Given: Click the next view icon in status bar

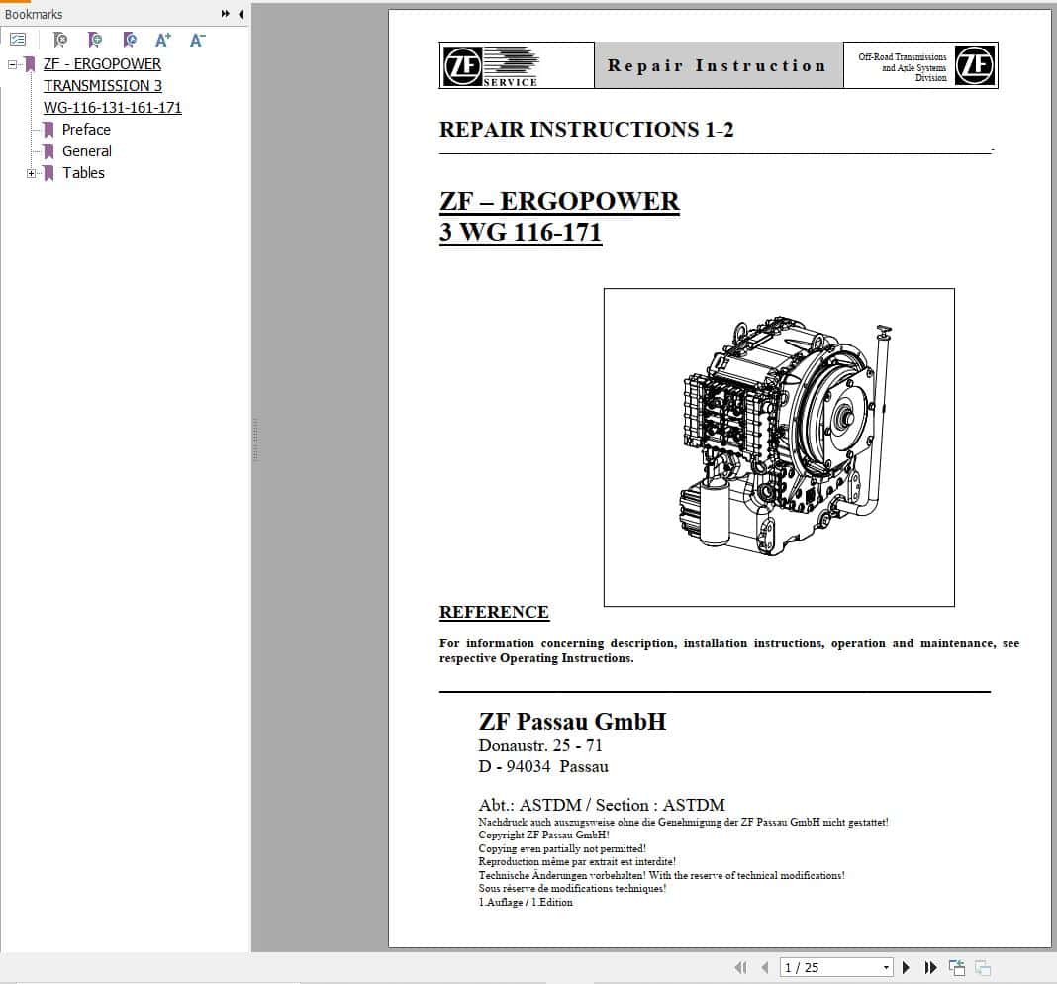Looking at the screenshot, I should [x=983, y=968].
